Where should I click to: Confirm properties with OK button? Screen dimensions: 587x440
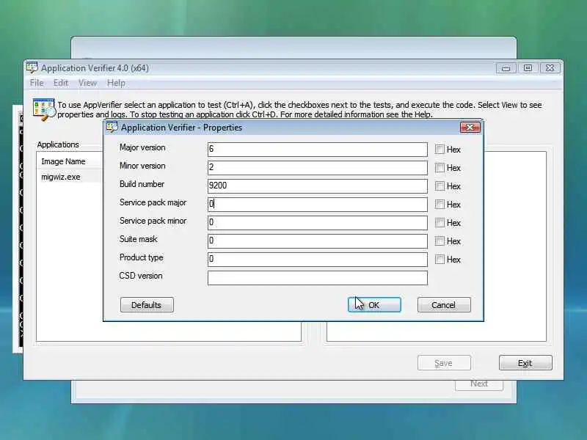(374, 305)
